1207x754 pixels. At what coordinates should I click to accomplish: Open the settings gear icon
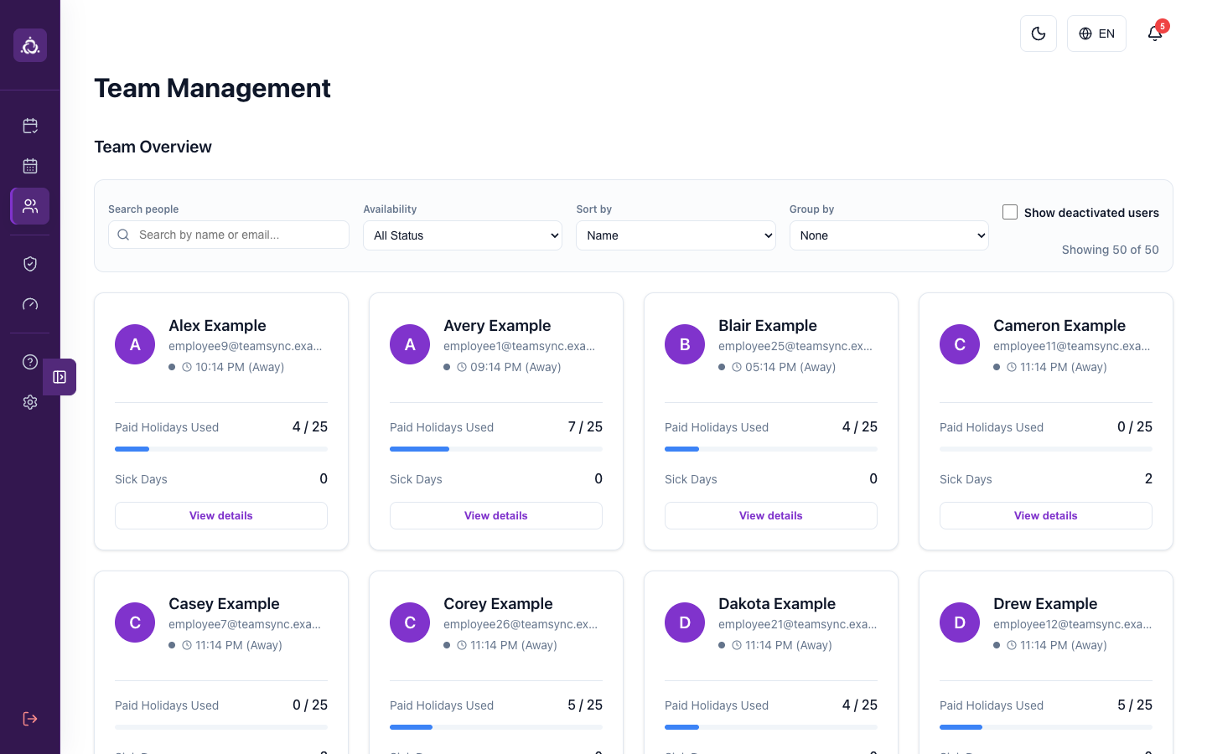coord(30,402)
